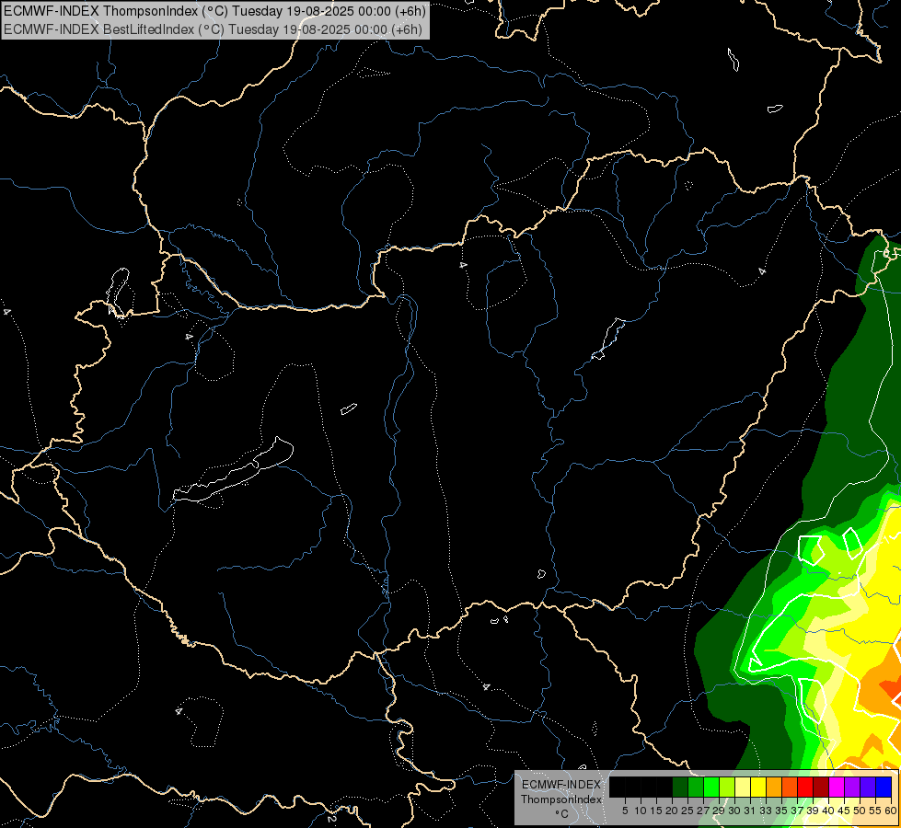
Task: Select the yellow-green 29–30 legend swatch
Action: (727, 788)
